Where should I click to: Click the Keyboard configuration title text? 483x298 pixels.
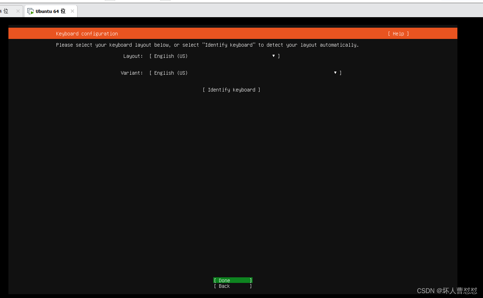87,34
